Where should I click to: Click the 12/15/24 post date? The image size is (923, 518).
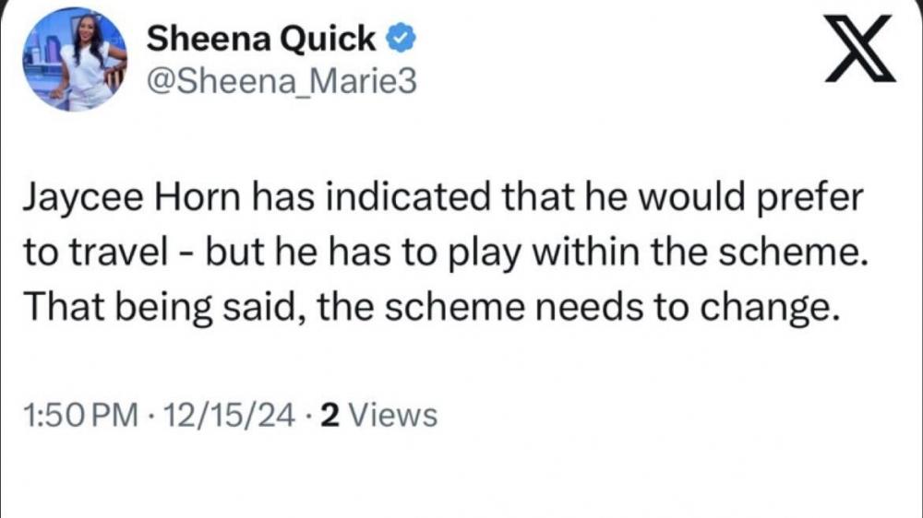219,415
